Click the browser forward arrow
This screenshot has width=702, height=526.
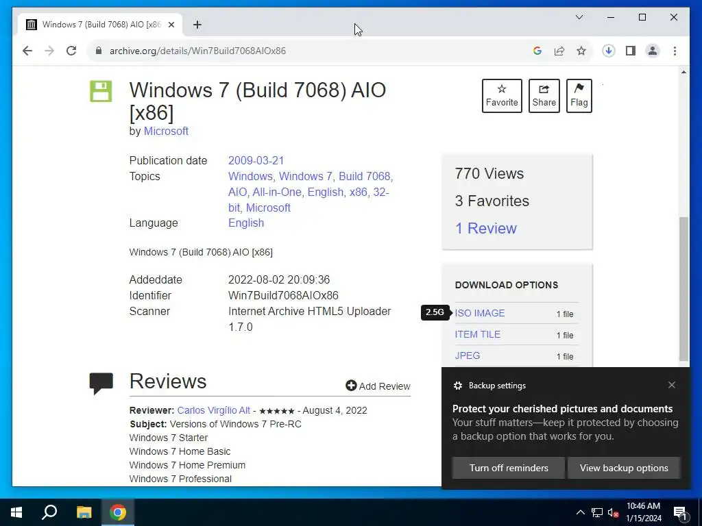[49, 51]
